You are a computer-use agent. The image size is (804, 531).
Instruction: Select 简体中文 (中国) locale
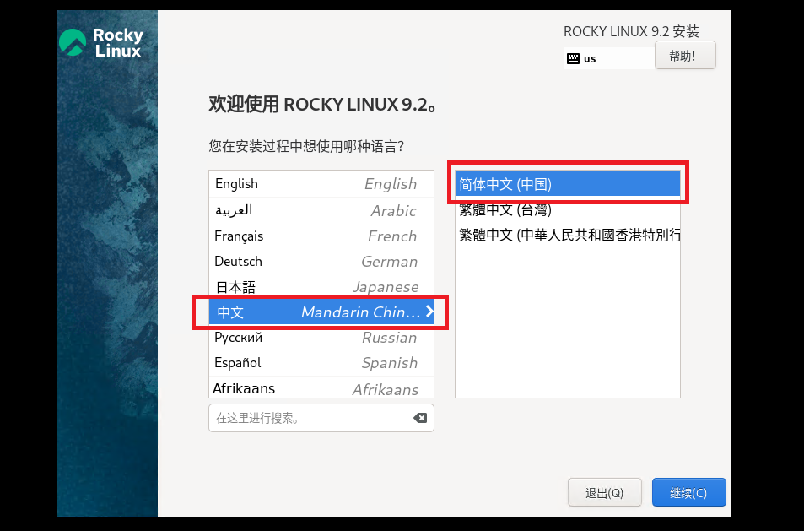[568, 184]
